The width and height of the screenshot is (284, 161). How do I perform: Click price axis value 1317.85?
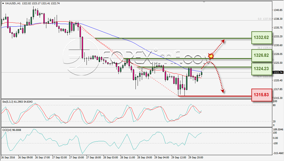[278, 89]
